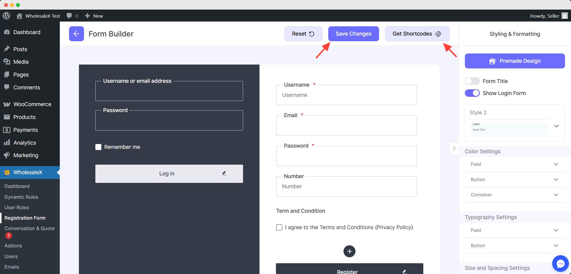Click the Get Shortcodes button
Image resolution: width=571 pixels, height=274 pixels.
point(417,34)
